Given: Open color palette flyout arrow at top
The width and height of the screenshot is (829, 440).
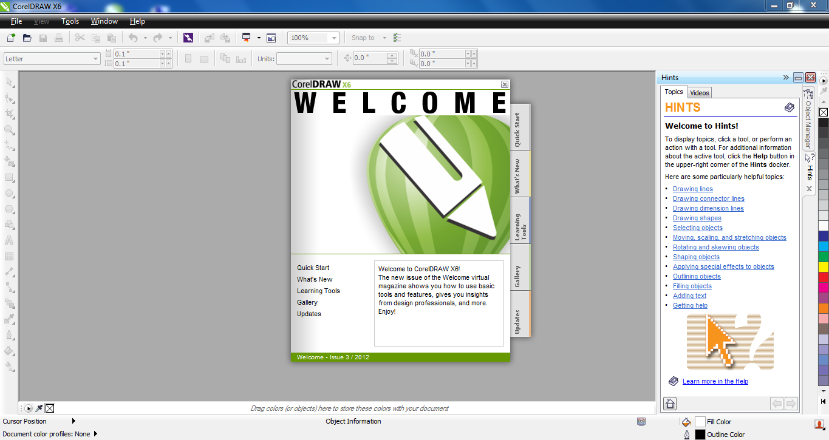Looking at the screenshot, I should (824, 80).
